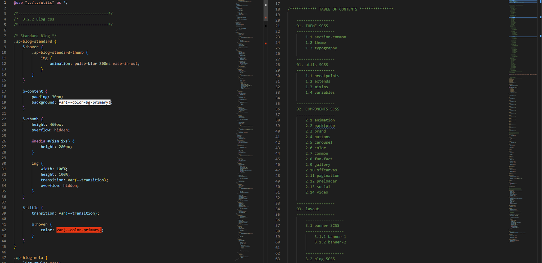Click the "&-thumb {" selector
The height and width of the screenshot is (263, 542).
[33, 119]
